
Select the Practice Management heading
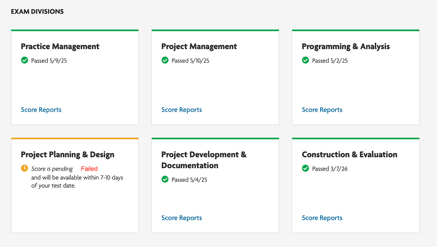tap(60, 46)
